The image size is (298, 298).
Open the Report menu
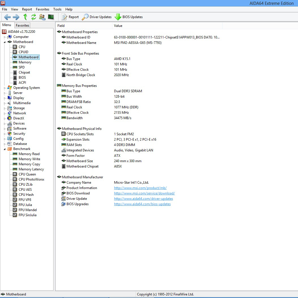coord(27,9)
